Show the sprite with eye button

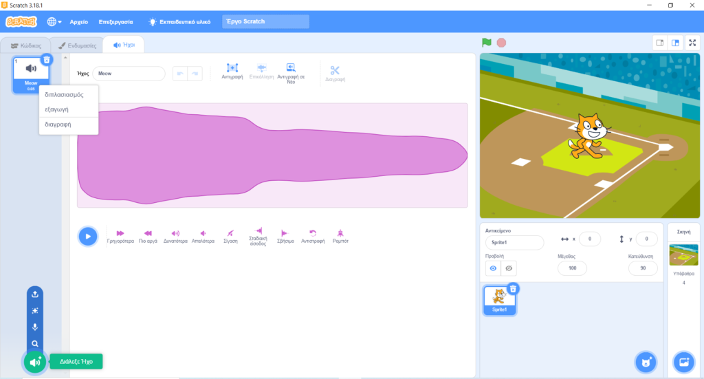tap(493, 268)
